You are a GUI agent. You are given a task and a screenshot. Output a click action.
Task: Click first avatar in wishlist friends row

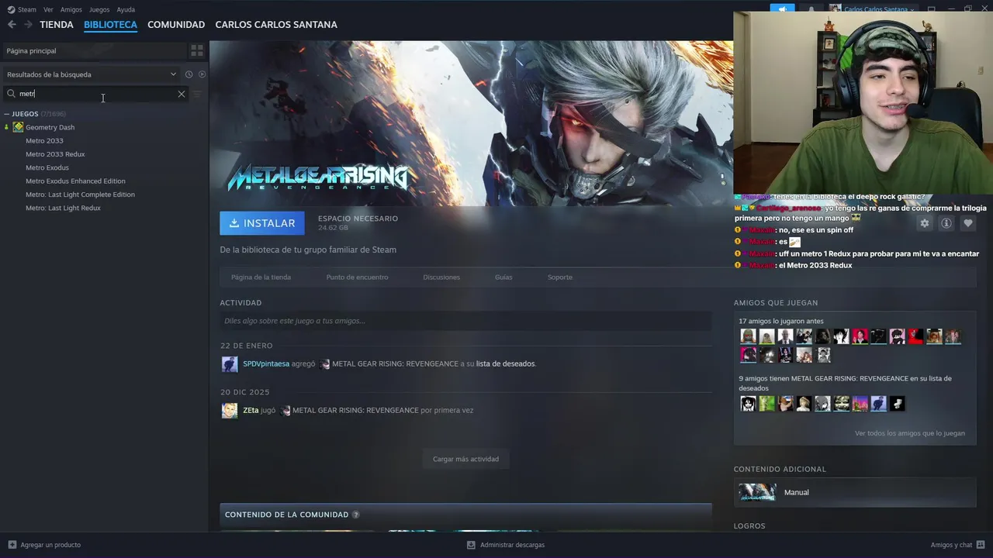click(x=748, y=404)
